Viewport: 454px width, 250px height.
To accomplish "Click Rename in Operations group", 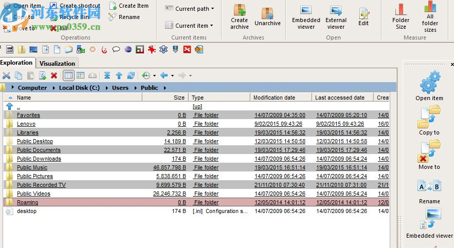I will 124,17.
